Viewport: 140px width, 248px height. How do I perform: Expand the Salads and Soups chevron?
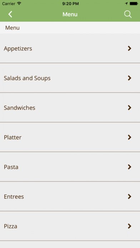[130, 78]
